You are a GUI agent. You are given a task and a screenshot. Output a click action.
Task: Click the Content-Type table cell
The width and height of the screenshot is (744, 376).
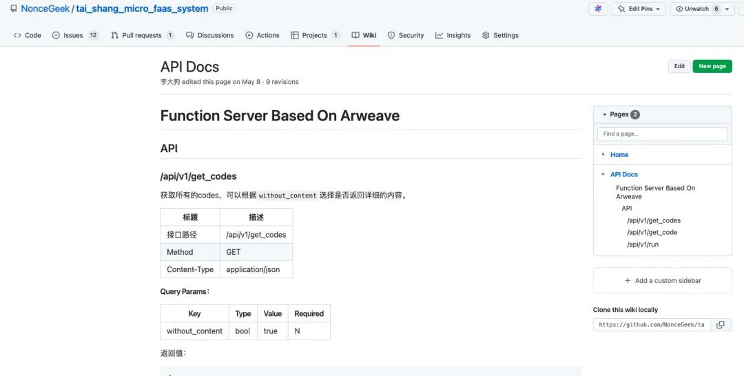coord(190,269)
